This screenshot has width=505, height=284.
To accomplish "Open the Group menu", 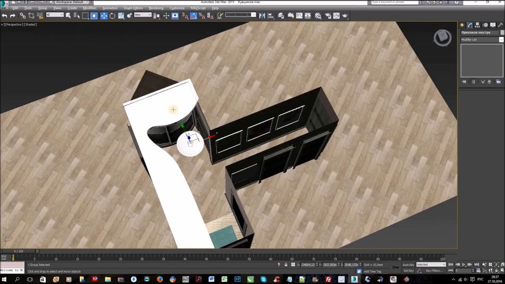I will [x=43, y=8].
